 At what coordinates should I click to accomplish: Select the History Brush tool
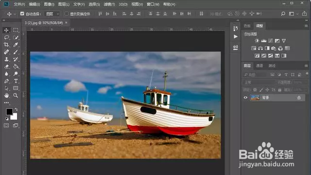click(x=16, y=59)
